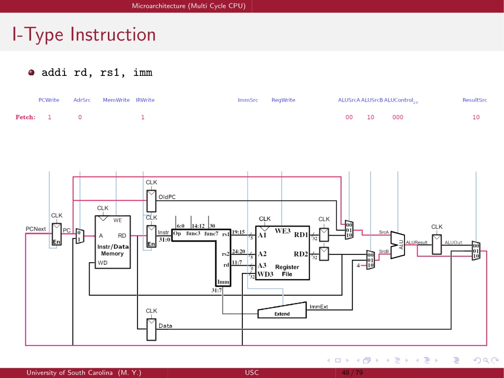The width and height of the screenshot is (504, 378).
Task: Go to previous slide arrow in navigation bar
Action: (329, 360)
